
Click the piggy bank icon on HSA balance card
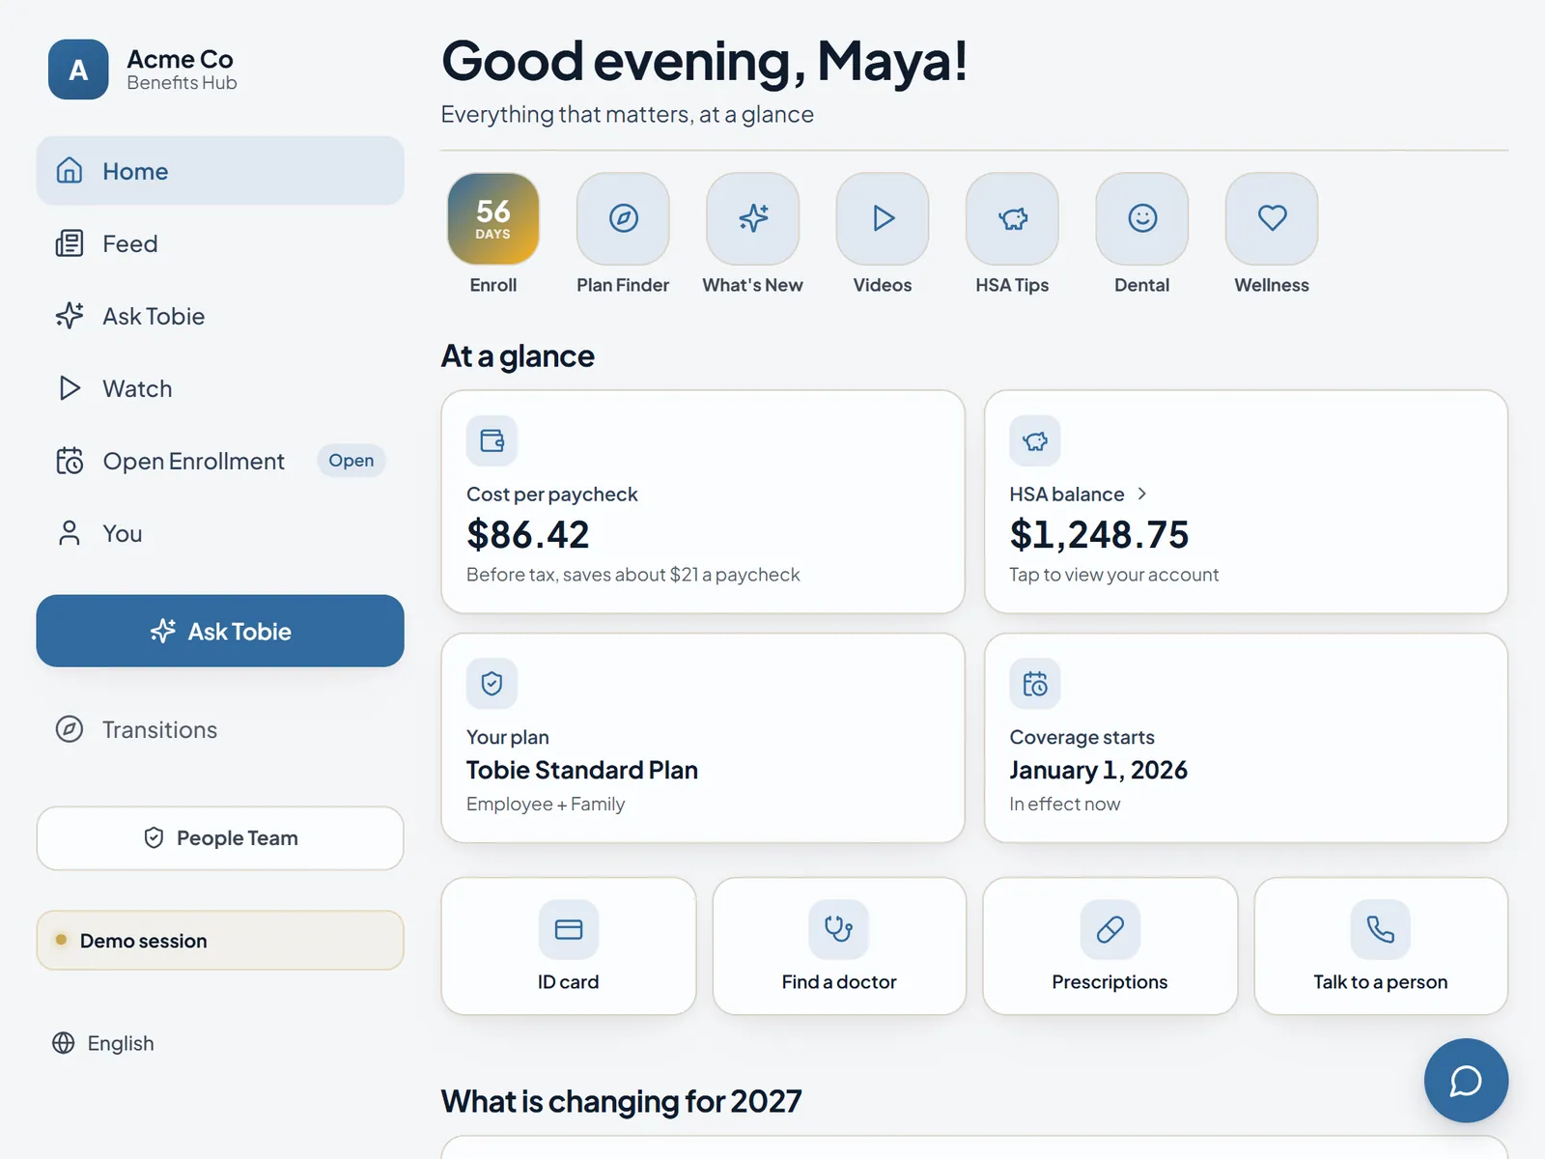[1035, 440]
